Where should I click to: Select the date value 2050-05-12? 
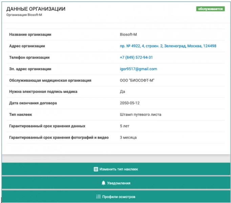pyautogui.click(x=130, y=103)
